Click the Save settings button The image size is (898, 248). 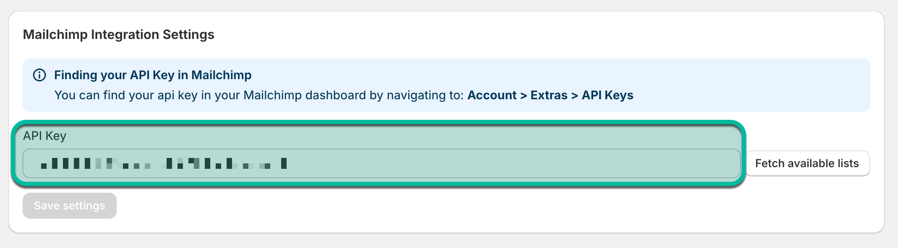(70, 206)
